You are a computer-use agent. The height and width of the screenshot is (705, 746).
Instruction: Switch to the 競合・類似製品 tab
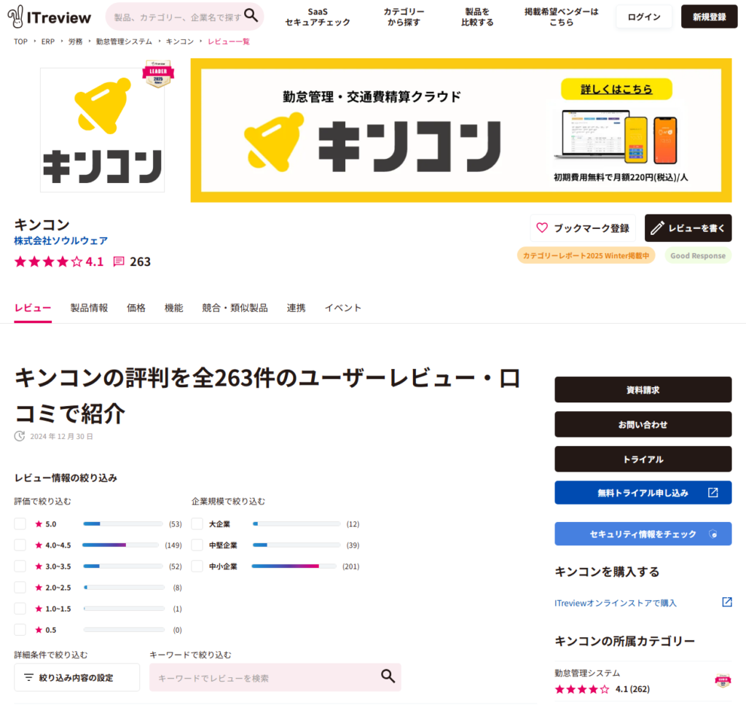click(235, 308)
